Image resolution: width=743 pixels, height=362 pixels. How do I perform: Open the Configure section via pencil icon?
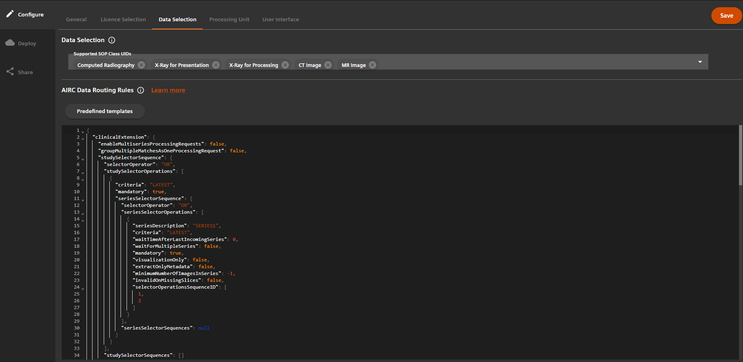10,14
